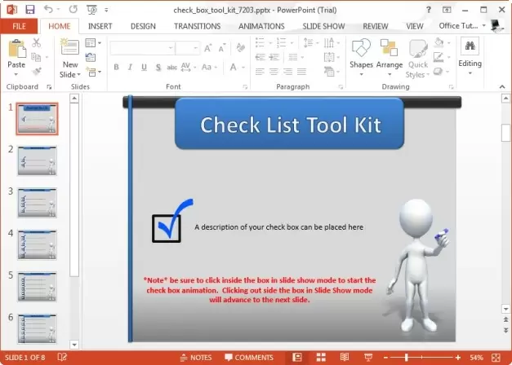512x365 pixels.
Task: Click the Save icon in quick access toolbar
Action: pos(29,10)
